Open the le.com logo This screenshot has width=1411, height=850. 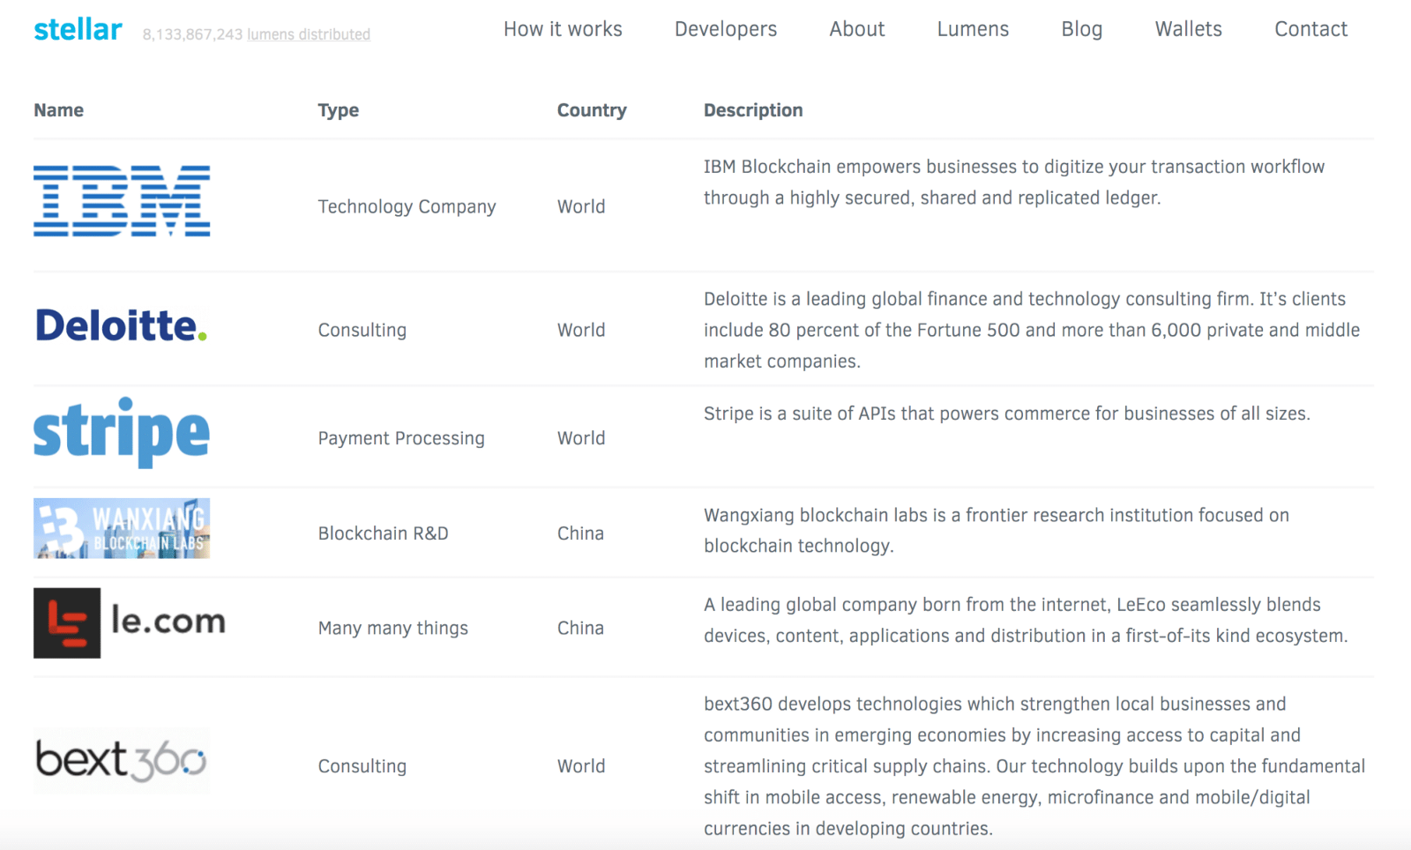130,623
